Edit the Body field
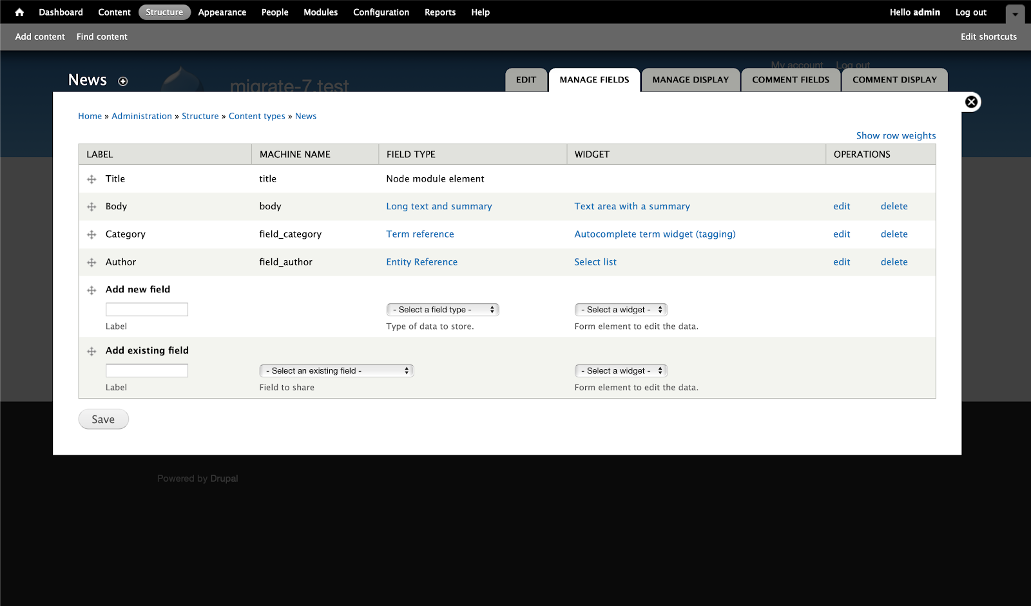1031x606 pixels. [841, 206]
